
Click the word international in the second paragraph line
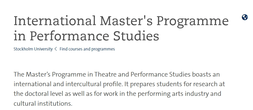coord(32,84)
